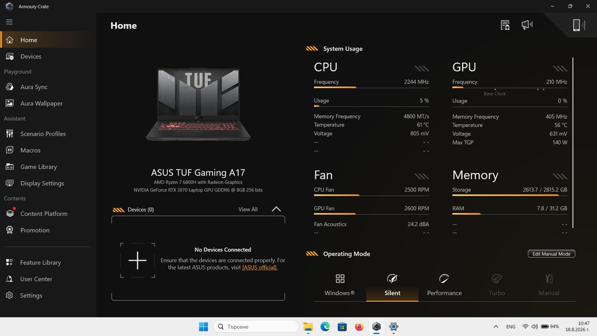Open Scenario Profiles page
The image size is (597, 336).
point(48,134)
